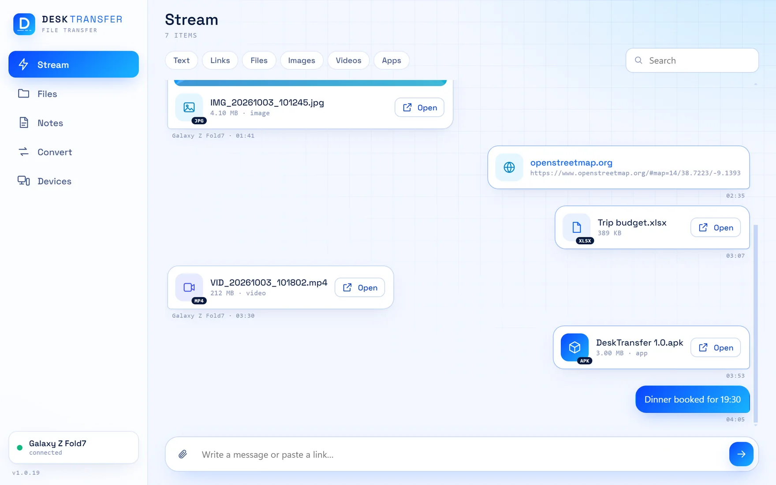Click the 7 ITEMS count label
The height and width of the screenshot is (485, 776).
[x=181, y=35]
